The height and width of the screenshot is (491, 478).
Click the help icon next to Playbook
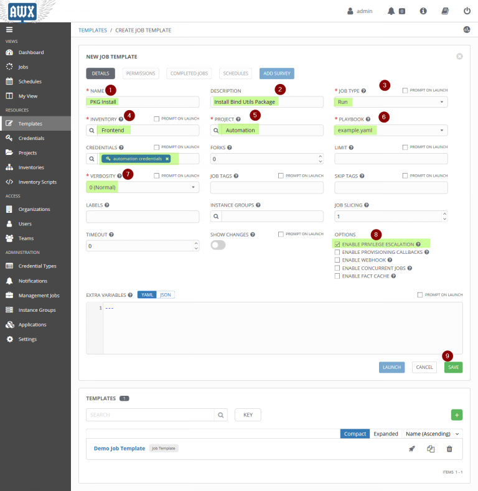point(368,119)
